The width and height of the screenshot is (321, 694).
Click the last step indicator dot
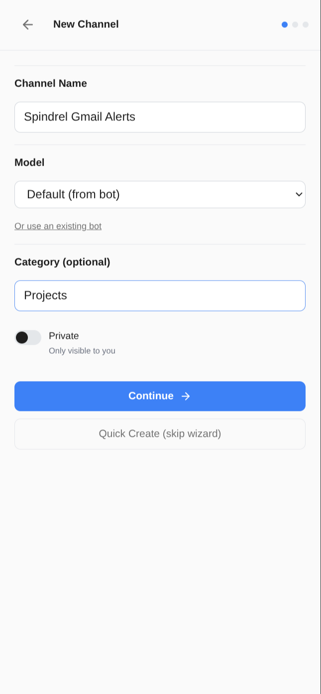tap(306, 24)
